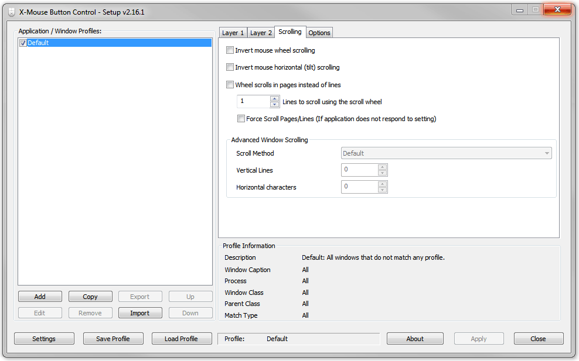The height and width of the screenshot is (361, 579).
Task: Increase Vertical Lines spinner value
Action: point(383,167)
